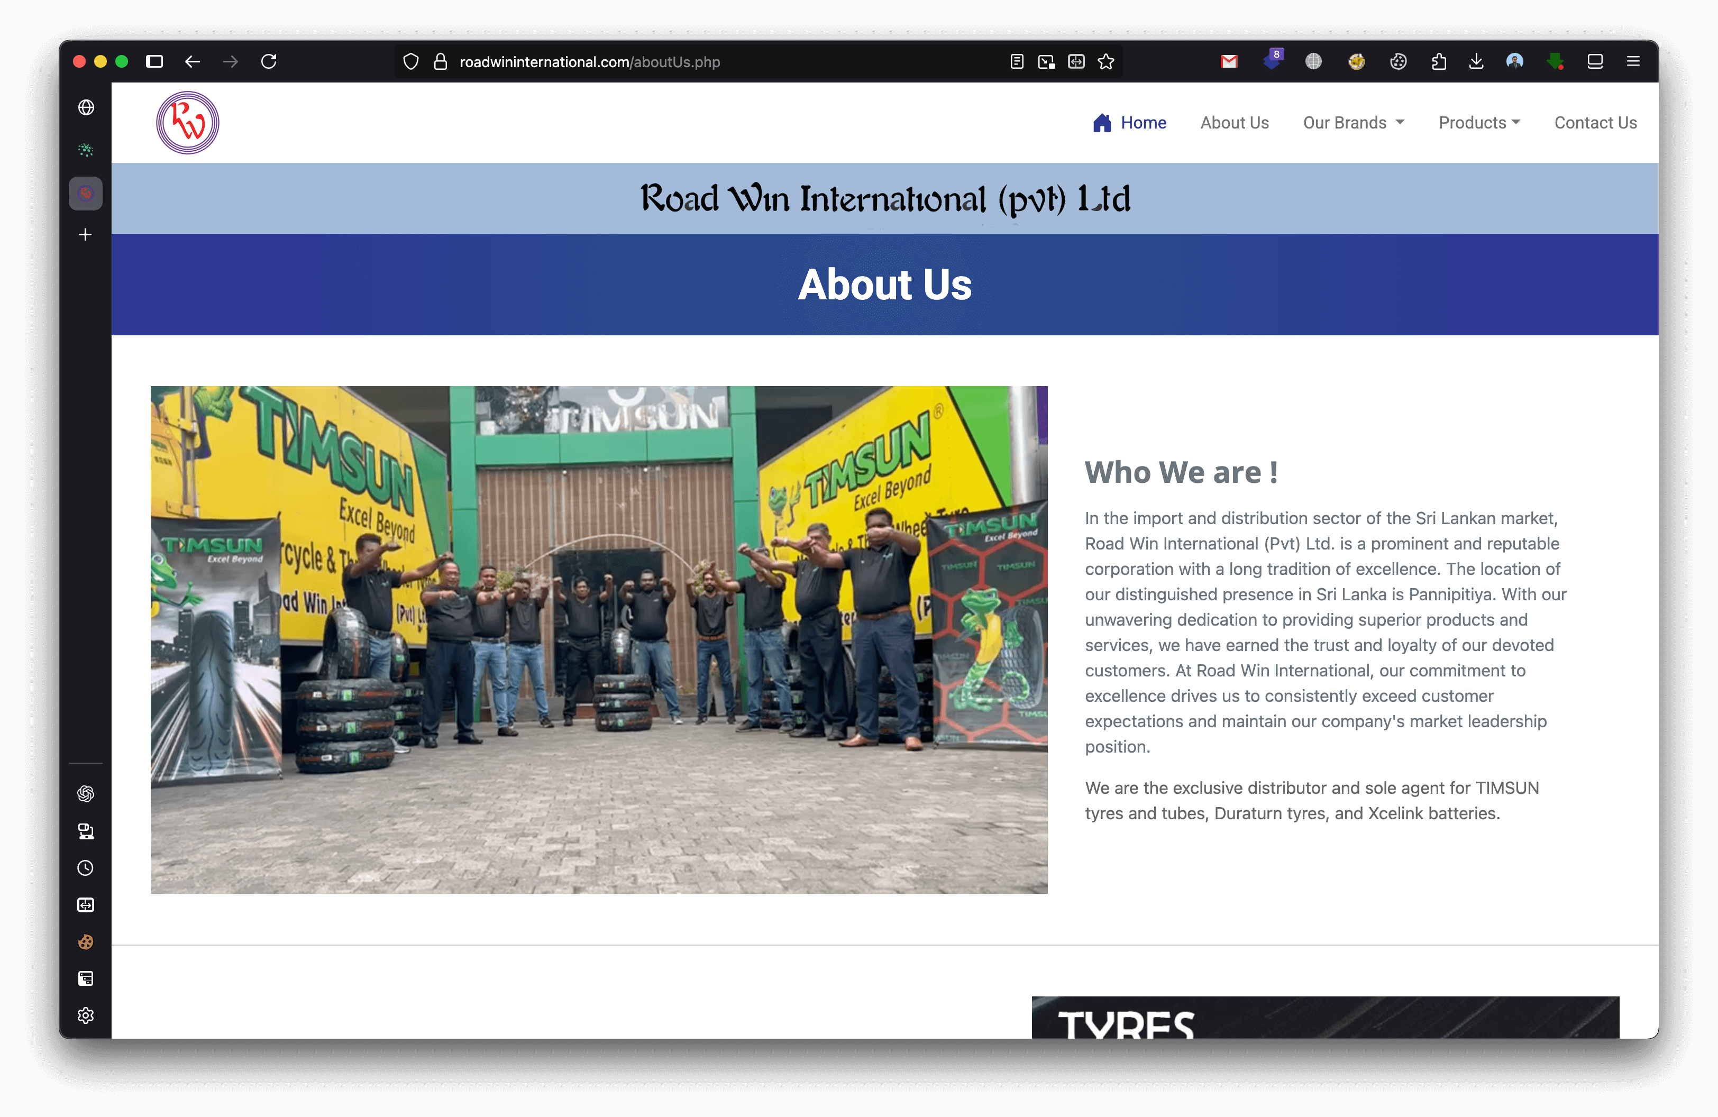
Task: Open the Extensions puzzle piece menu
Action: pos(1439,61)
